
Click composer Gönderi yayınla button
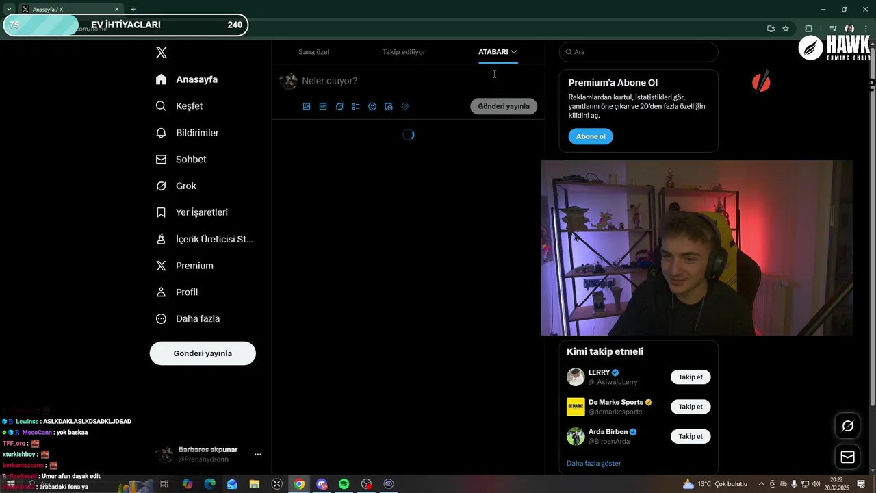(x=504, y=106)
